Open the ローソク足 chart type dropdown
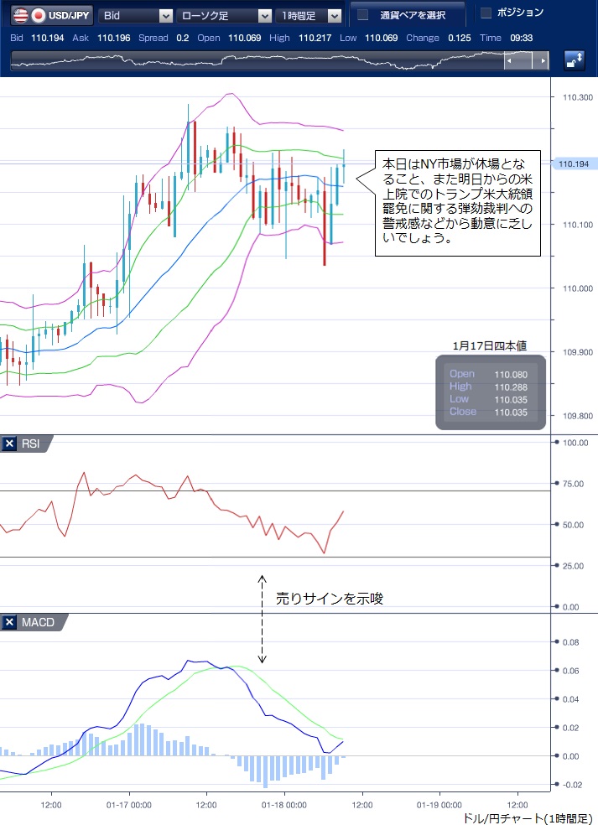This screenshot has width=598, height=825. point(226,15)
